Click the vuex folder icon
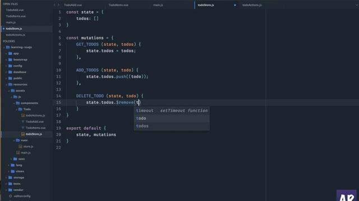 [18, 140]
